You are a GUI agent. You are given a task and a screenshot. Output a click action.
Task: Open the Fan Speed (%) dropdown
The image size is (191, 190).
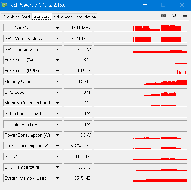57,60
